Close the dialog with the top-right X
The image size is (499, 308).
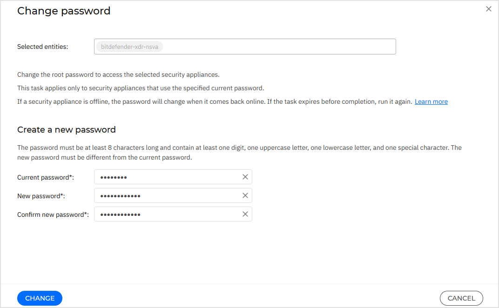click(x=488, y=8)
